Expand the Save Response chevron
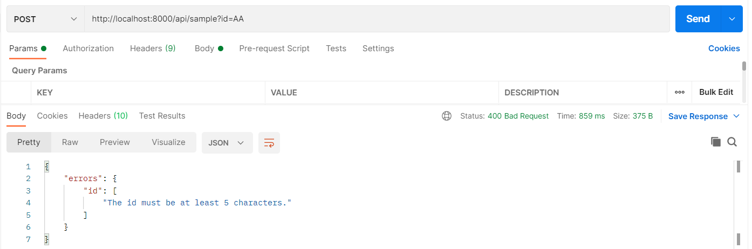 (737, 116)
